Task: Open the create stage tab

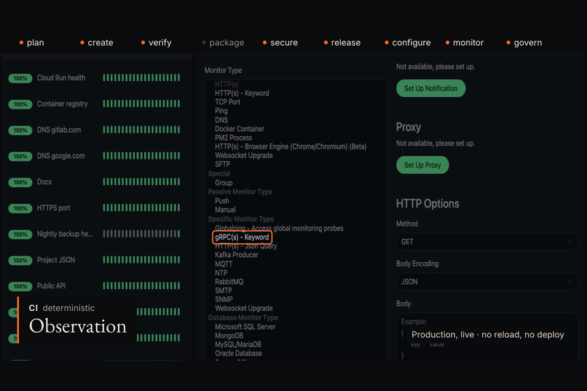Action: pyautogui.click(x=97, y=43)
